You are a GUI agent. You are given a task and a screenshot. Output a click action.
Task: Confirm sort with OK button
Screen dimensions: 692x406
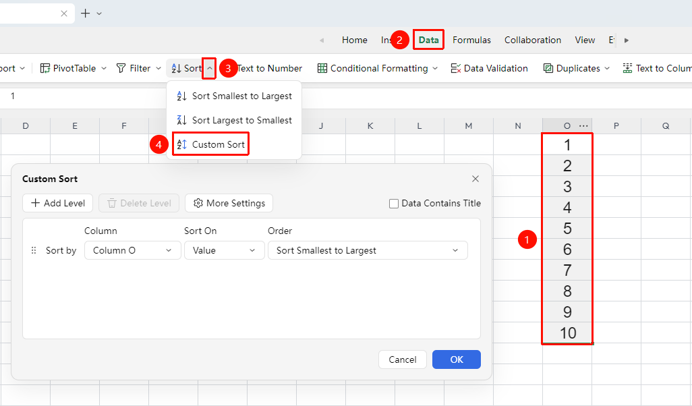[457, 359]
